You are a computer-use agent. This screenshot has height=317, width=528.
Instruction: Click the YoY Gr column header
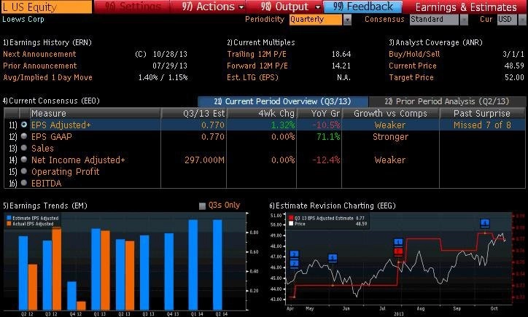[x=319, y=114]
